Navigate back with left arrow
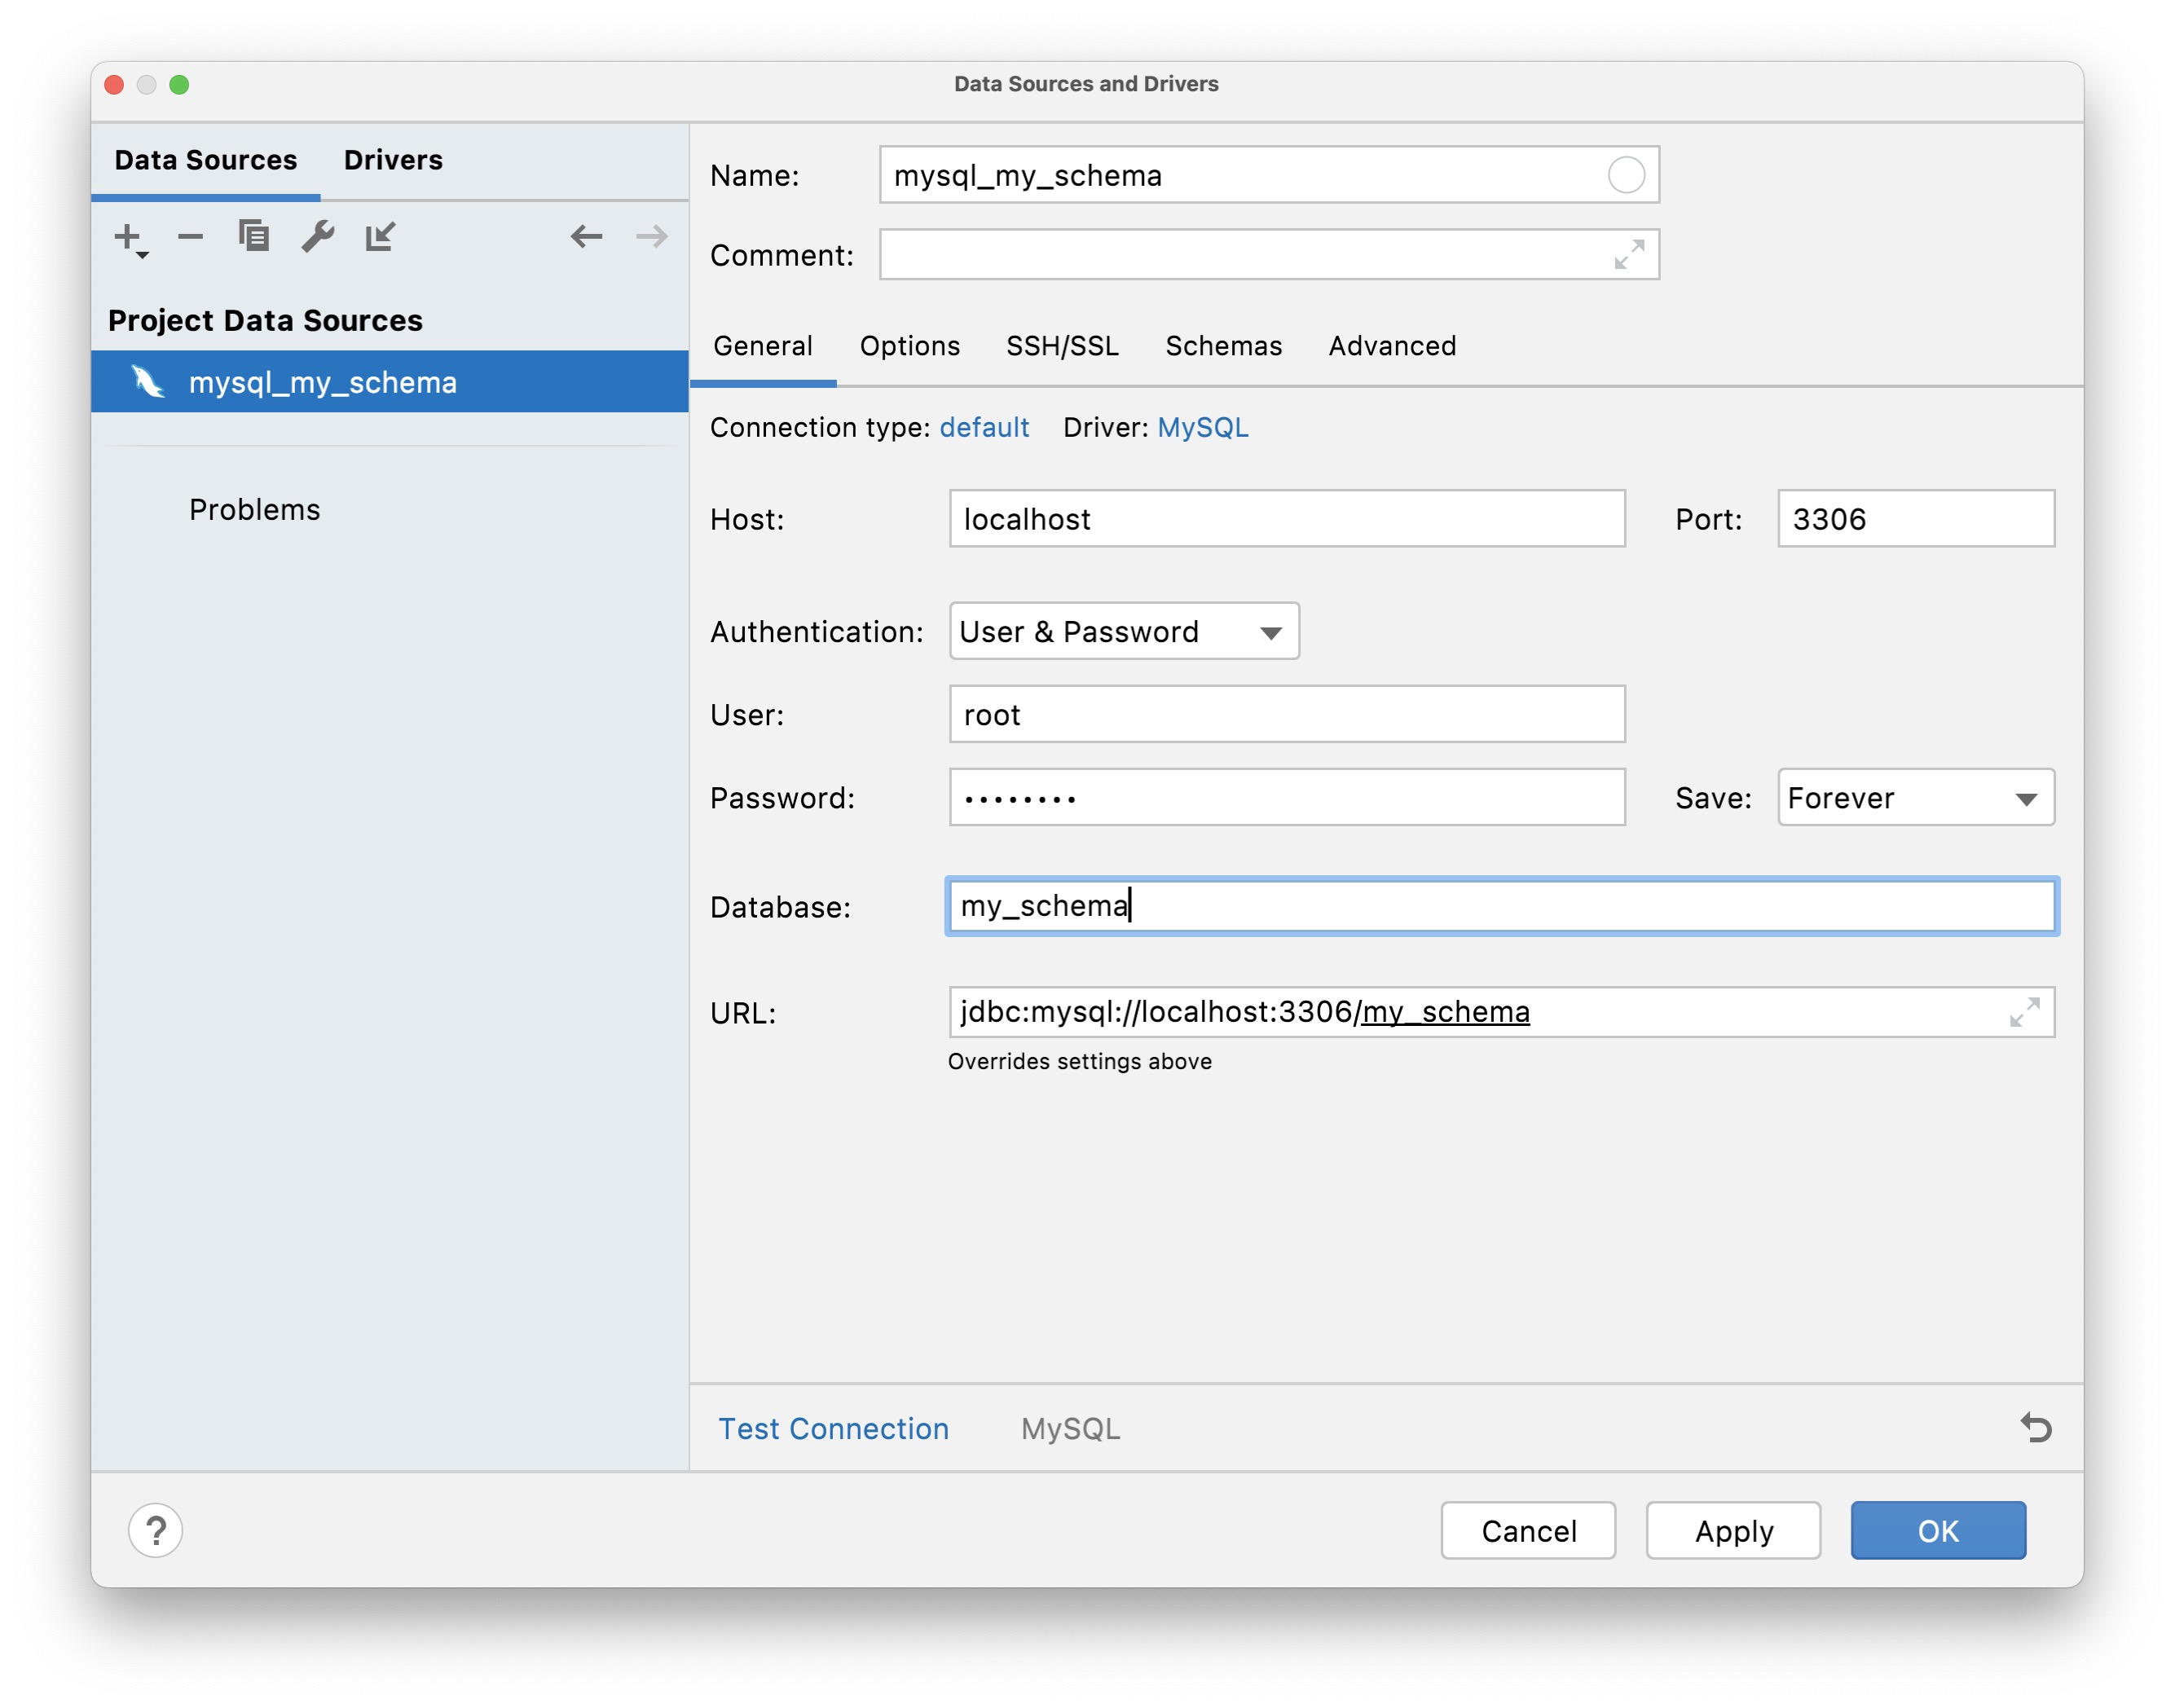 pyautogui.click(x=586, y=237)
